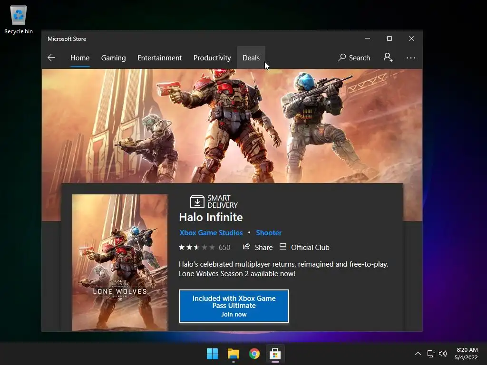Open the three-dots more menu
Screen dimensions: 487x365
[x=410, y=58]
